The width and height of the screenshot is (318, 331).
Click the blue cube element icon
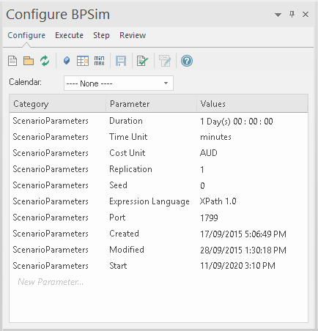pyautogui.click(x=67, y=61)
